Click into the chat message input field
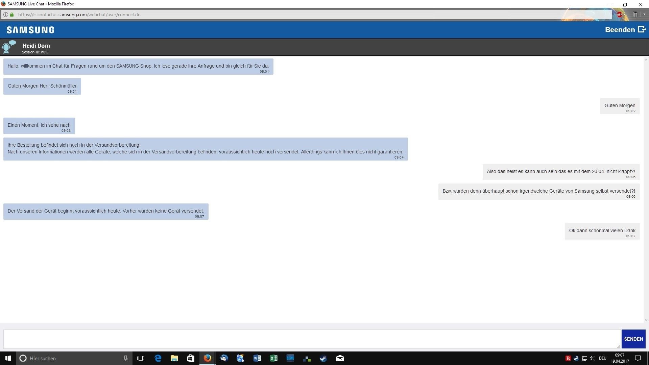 312,339
